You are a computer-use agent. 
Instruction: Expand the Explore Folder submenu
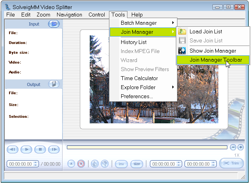[x=143, y=87]
